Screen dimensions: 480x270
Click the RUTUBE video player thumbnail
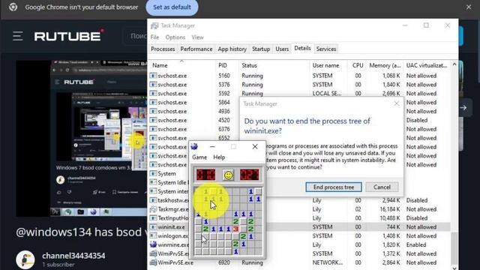pos(82,138)
